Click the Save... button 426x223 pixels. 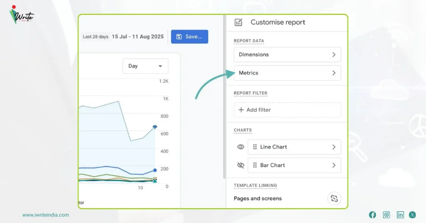point(189,36)
